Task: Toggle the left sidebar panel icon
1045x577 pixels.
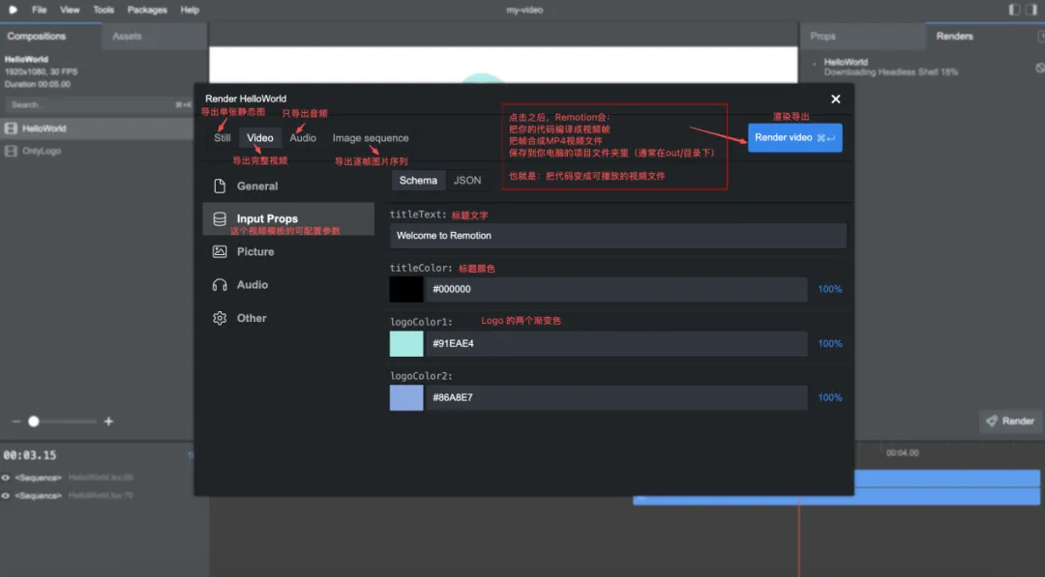Action: pos(1014,10)
